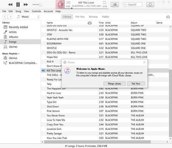Click the cloud status column header

90,23
